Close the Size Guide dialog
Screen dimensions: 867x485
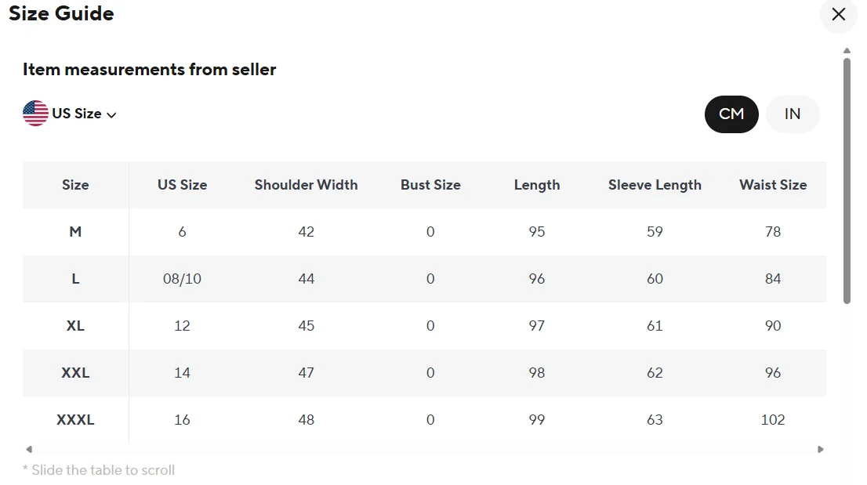[838, 15]
